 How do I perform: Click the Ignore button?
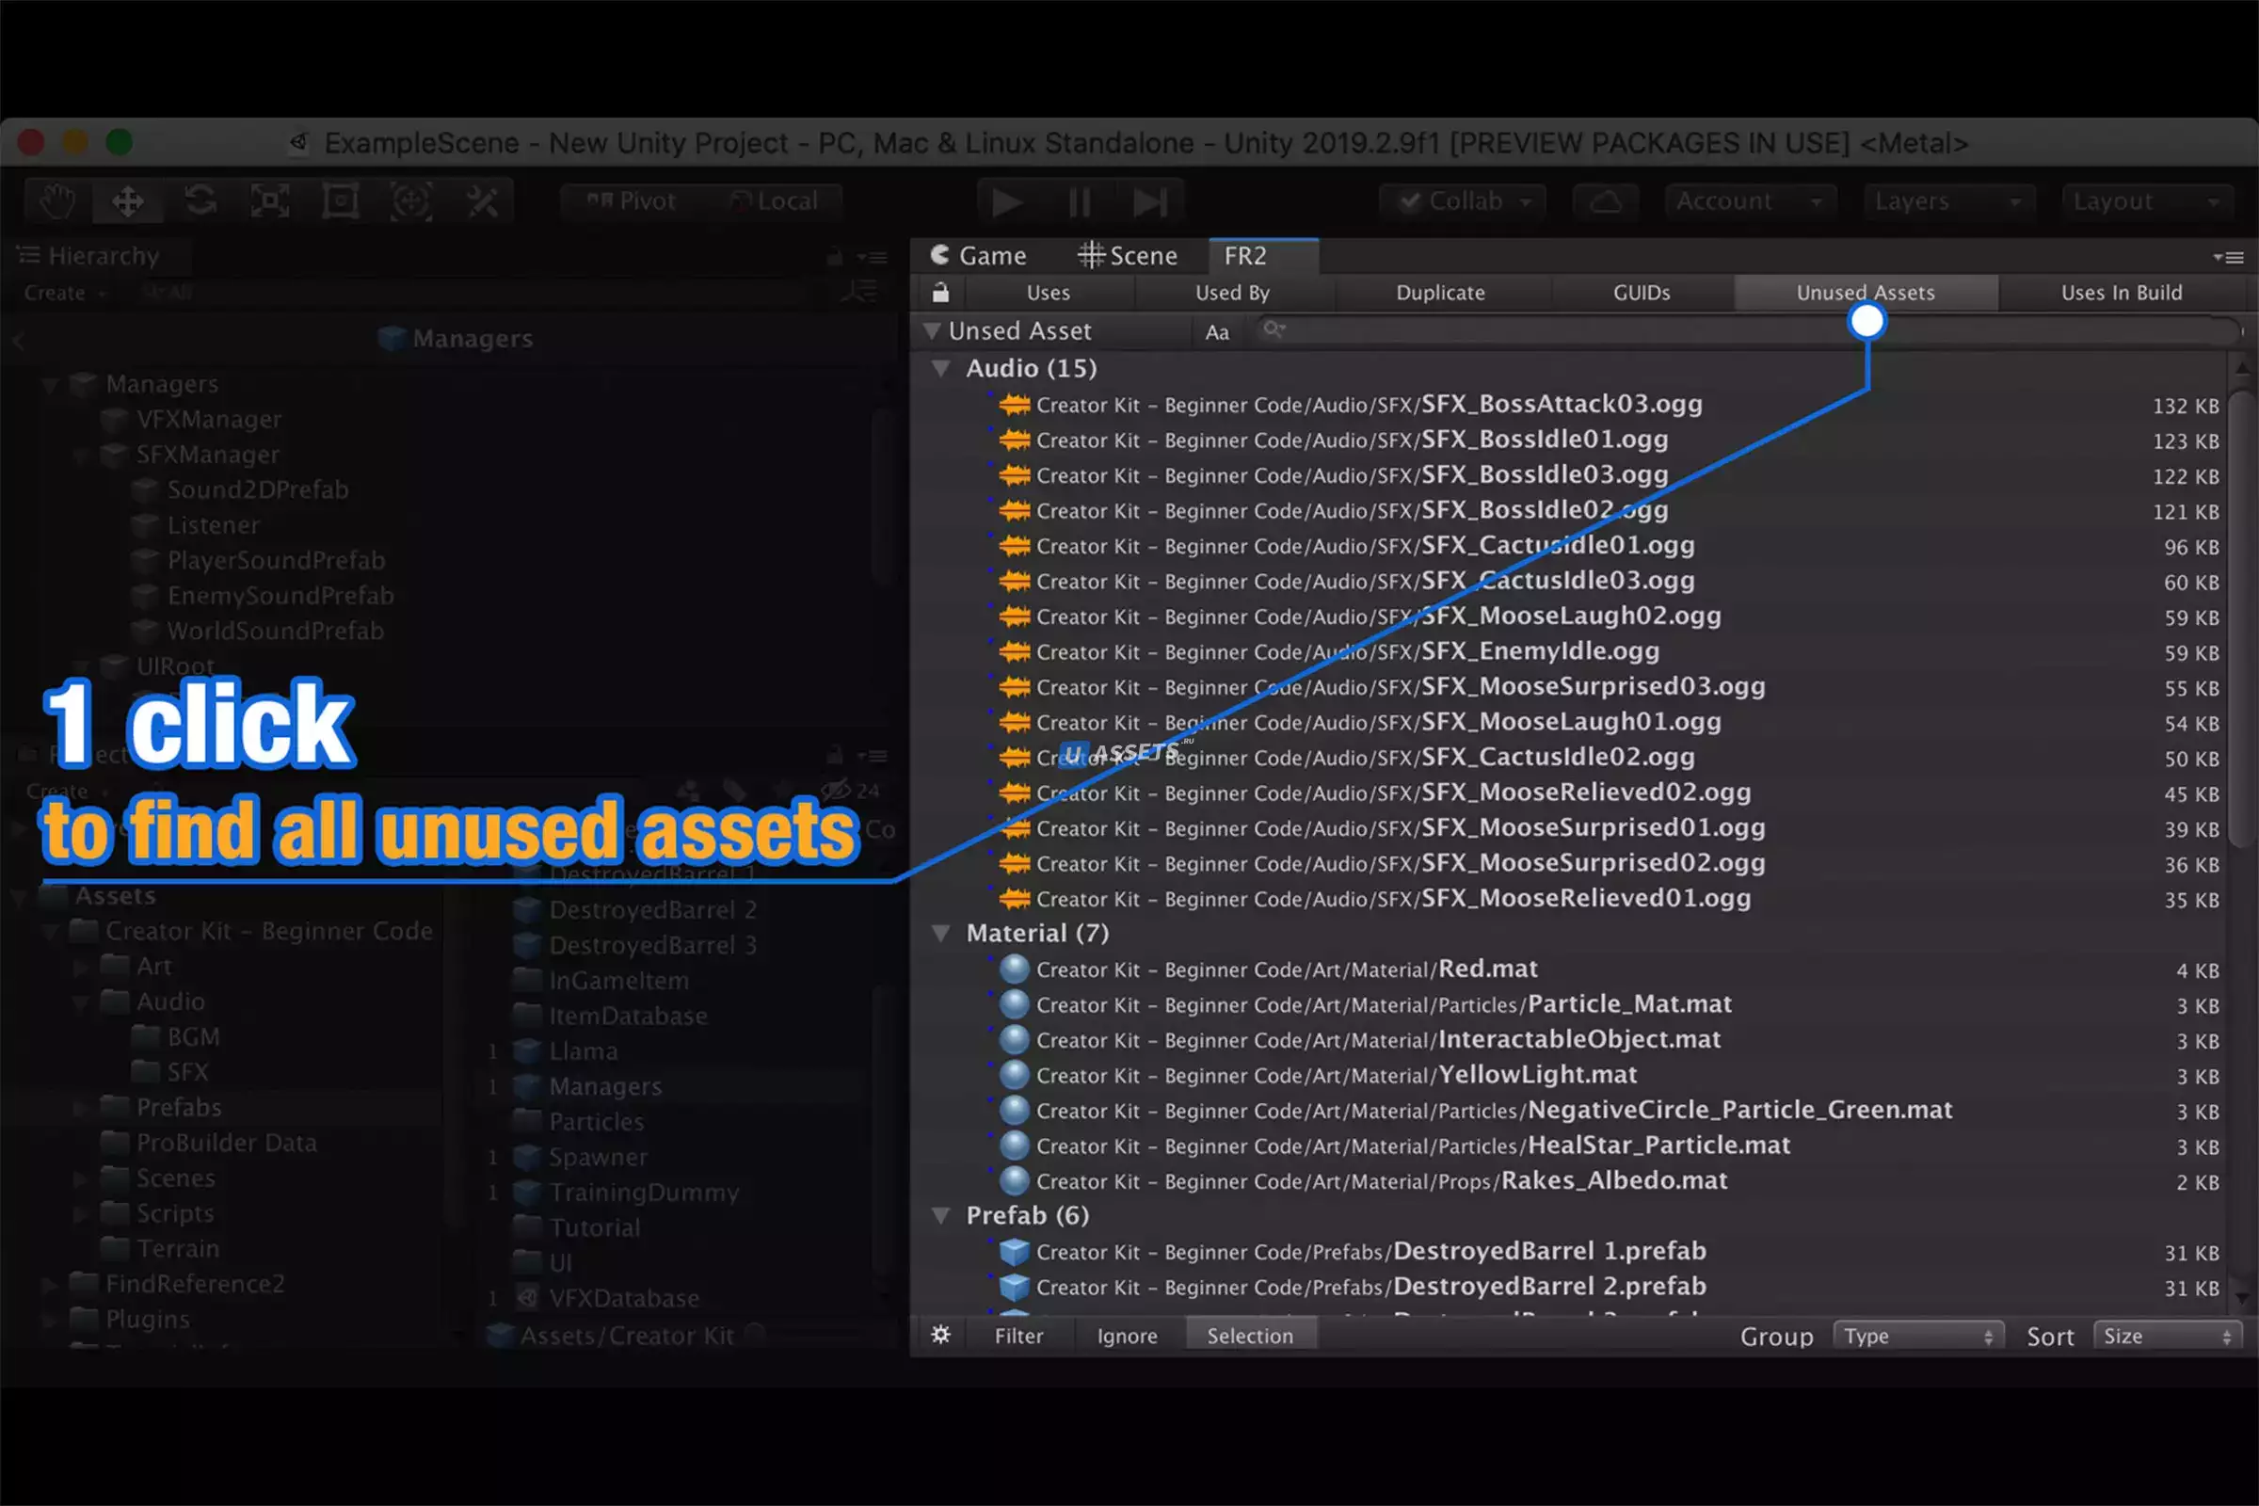pyautogui.click(x=1127, y=1336)
